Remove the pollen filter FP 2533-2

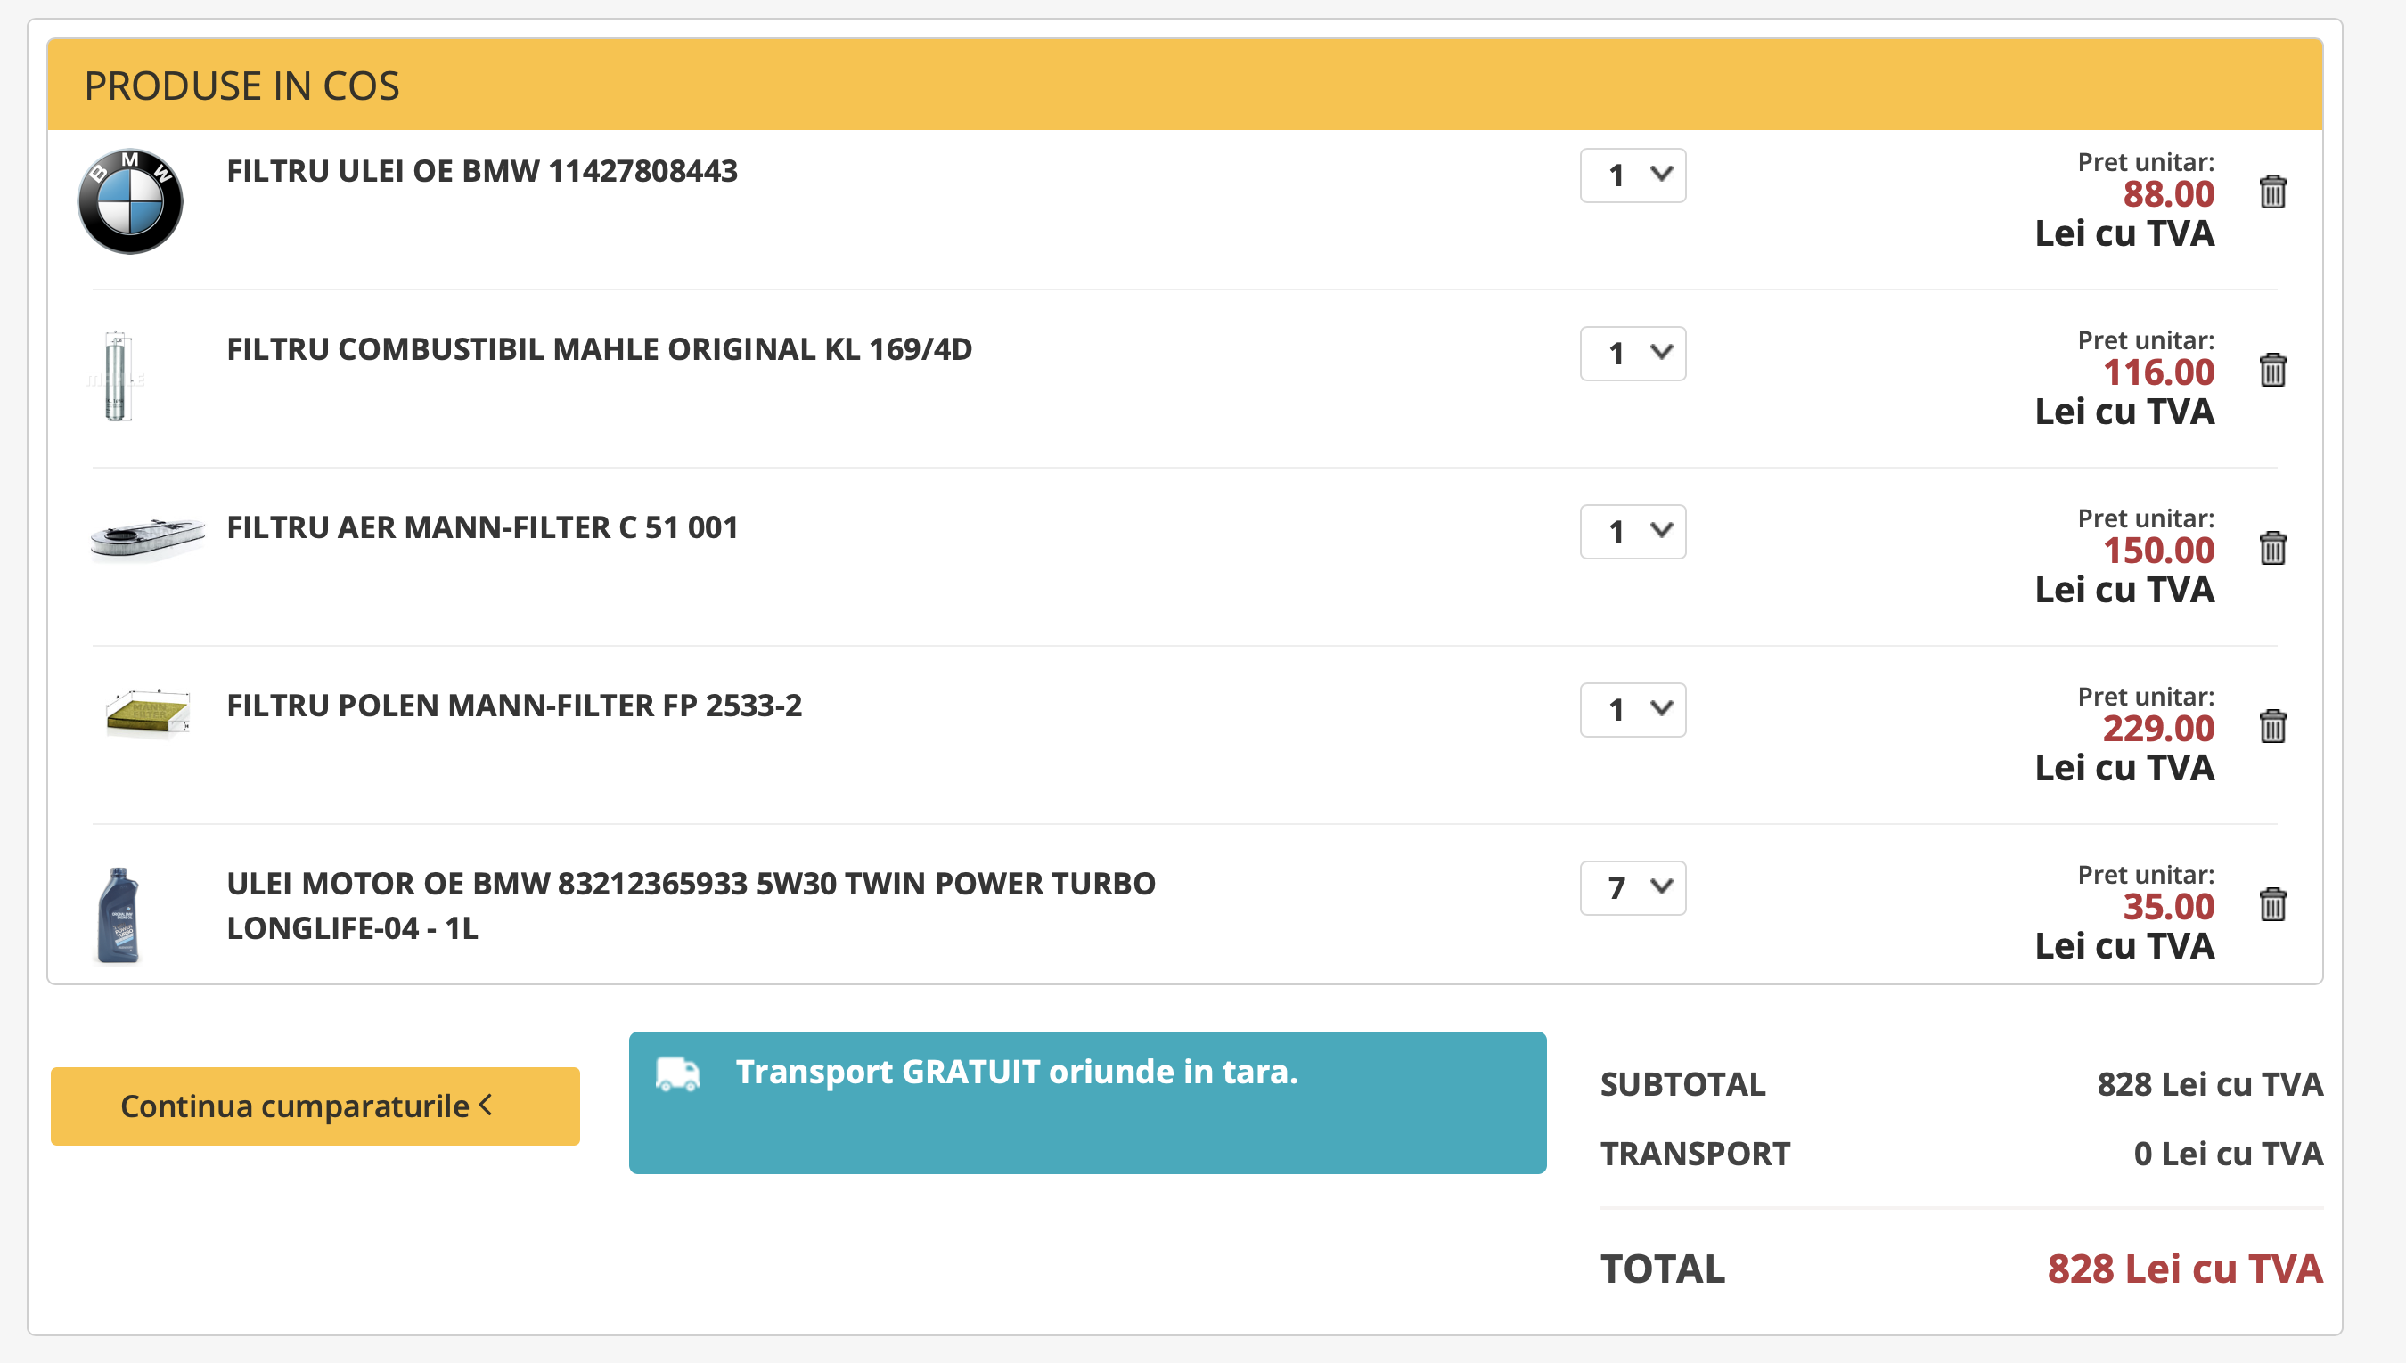tap(2272, 726)
